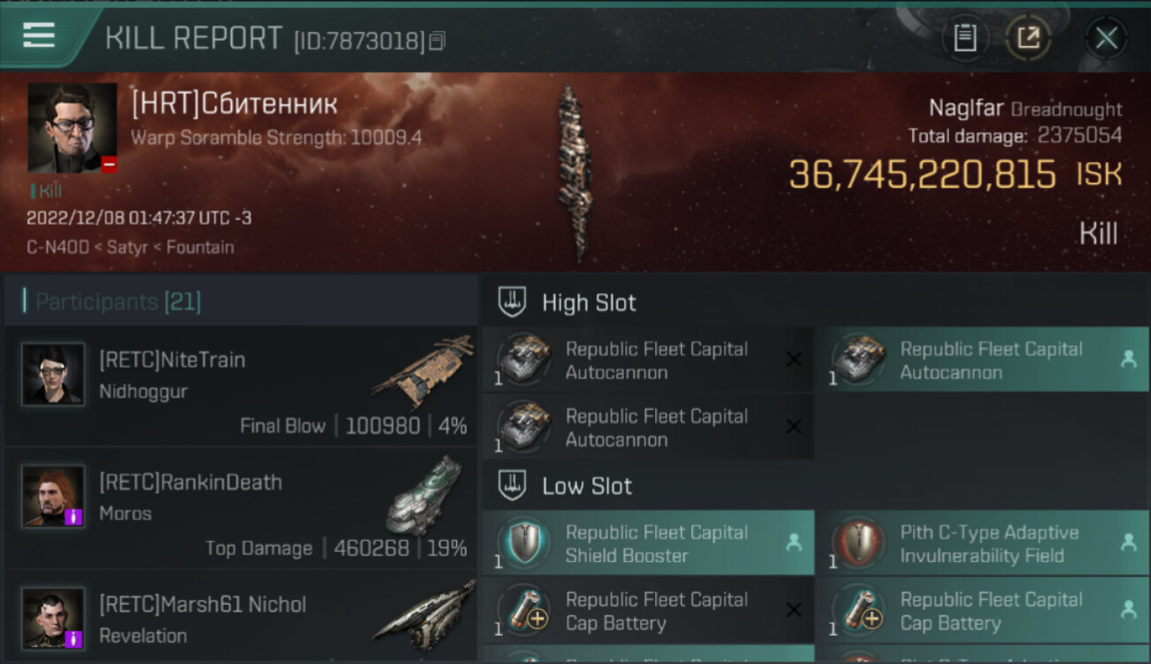Select Marsh61 Nichol's pilot portrait

[x=53, y=619]
